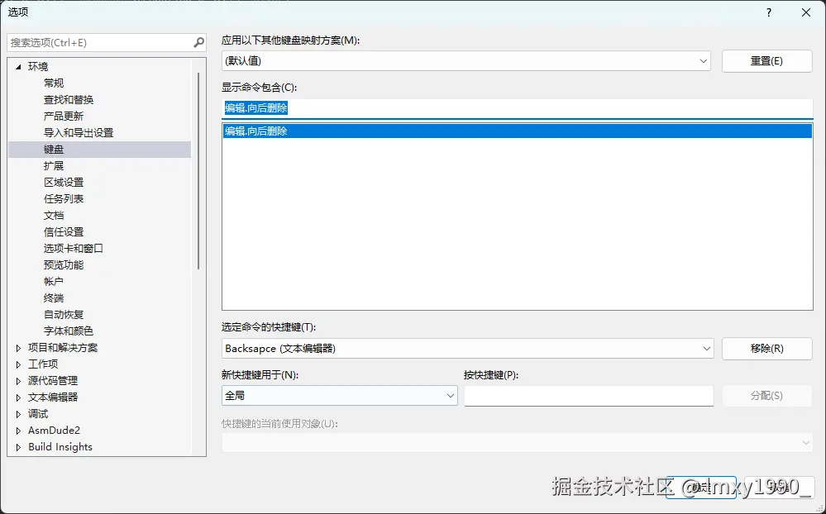Screen dimensions: 826x514
Task: Click the 文本编辑器 tree label
Action: (x=53, y=397)
